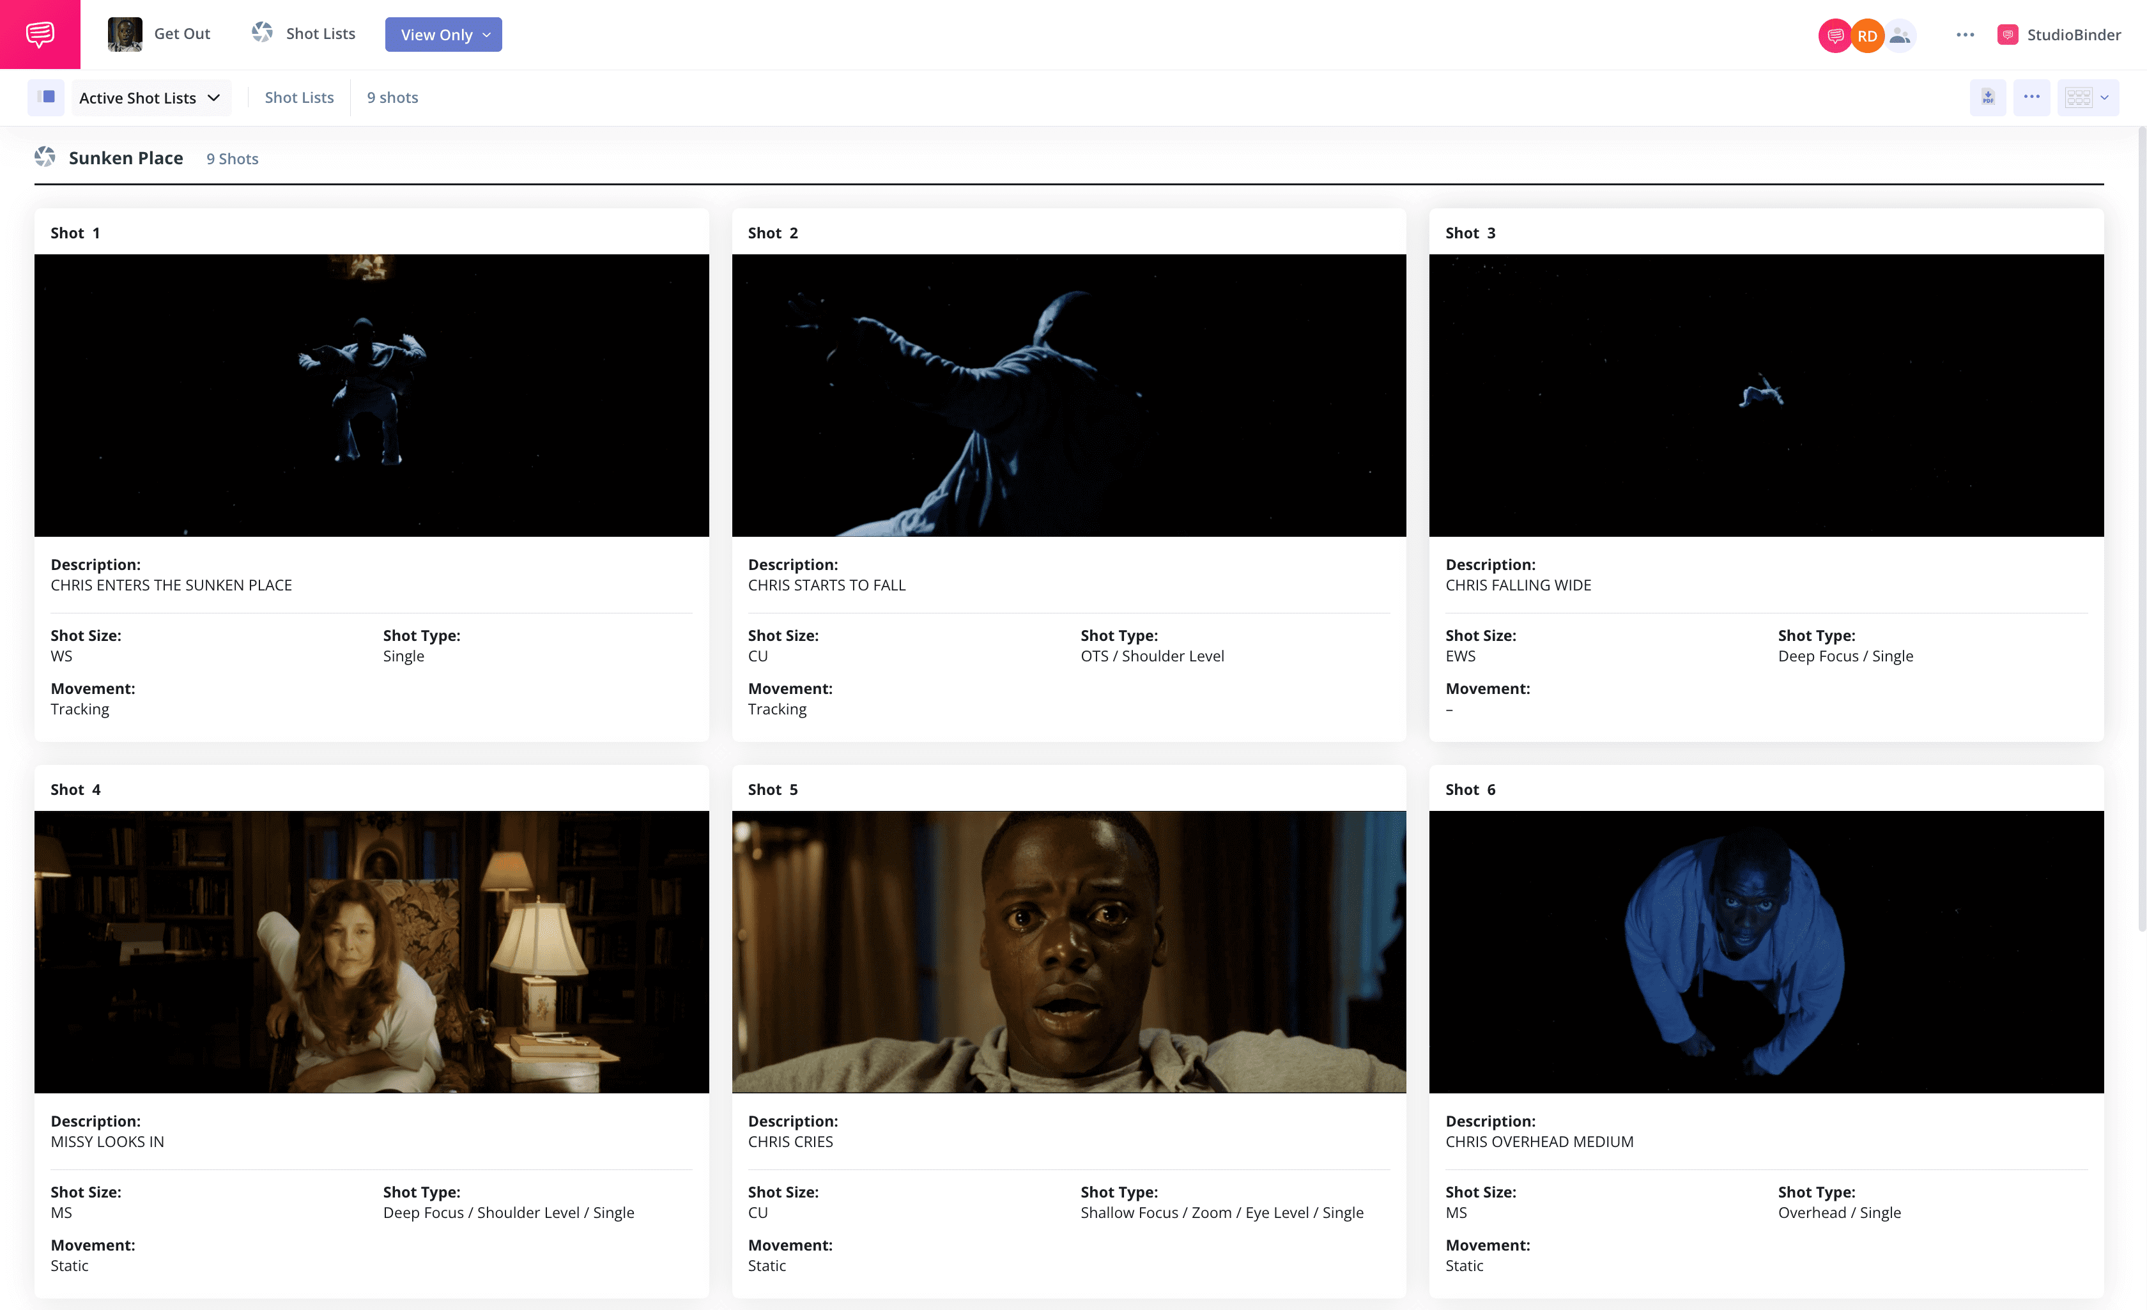Click the Shot 4 heading

click(75, 790)
